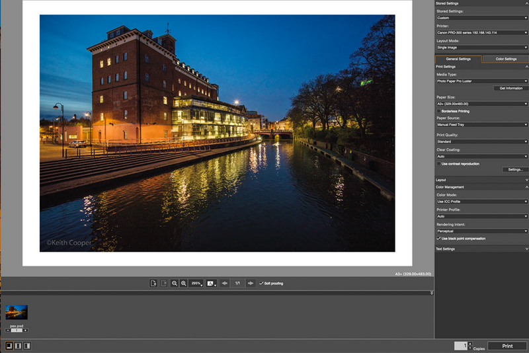
Task: Click the add image icon in preview toolbar
Action: pyautogui.click(x=153, y=283)
